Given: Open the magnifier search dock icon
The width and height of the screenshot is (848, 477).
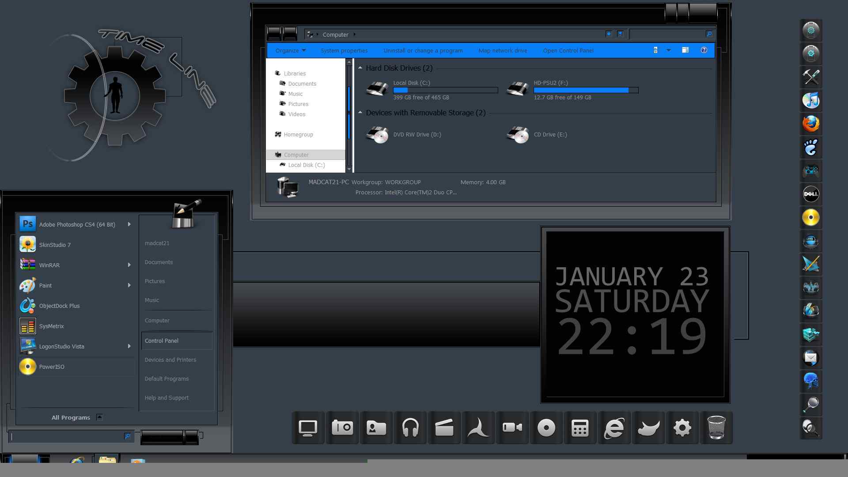Looking at the screenshot, I should tap(811, 405).
